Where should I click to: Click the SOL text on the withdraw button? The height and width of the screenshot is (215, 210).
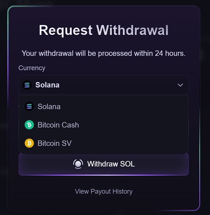(127, 164)
